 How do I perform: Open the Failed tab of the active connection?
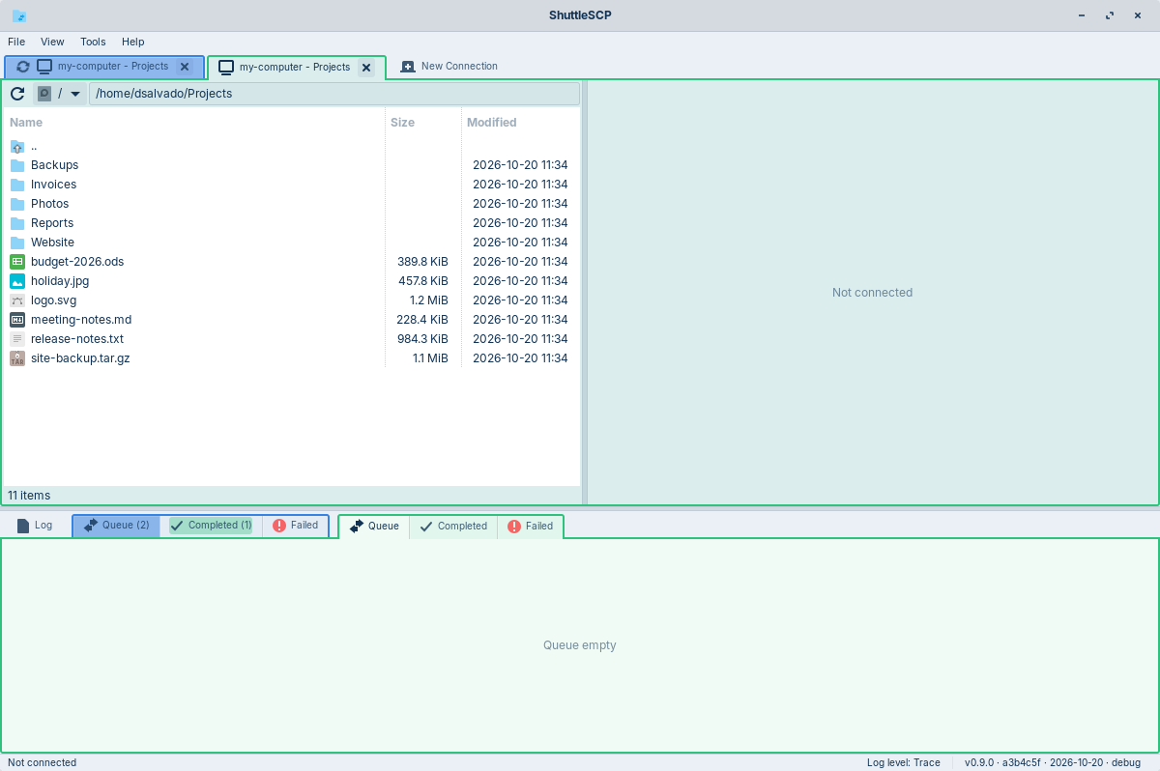point(531,527)
